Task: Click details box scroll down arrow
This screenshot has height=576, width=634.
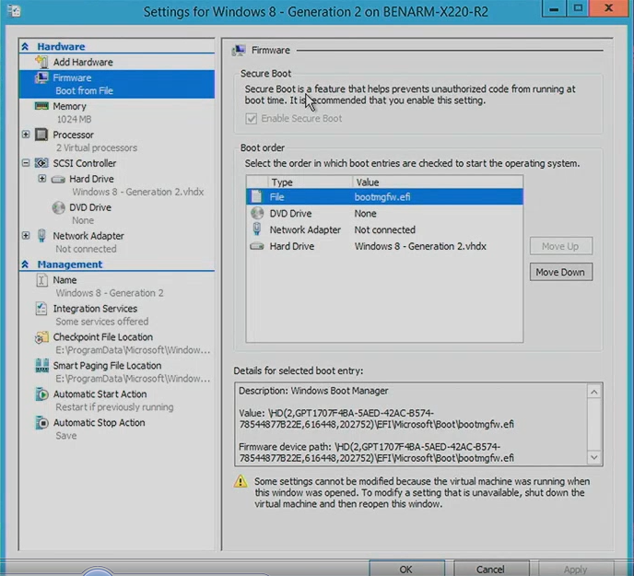Action: click(x=594, y=457)
